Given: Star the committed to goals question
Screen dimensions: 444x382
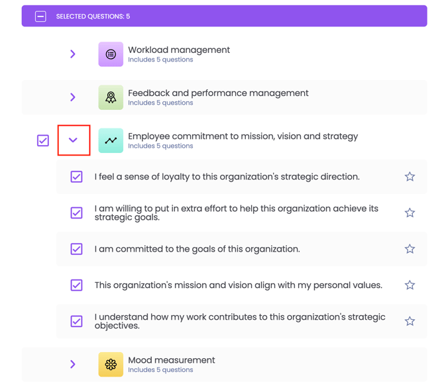Looking at the screenshot, I should [410, 249].
